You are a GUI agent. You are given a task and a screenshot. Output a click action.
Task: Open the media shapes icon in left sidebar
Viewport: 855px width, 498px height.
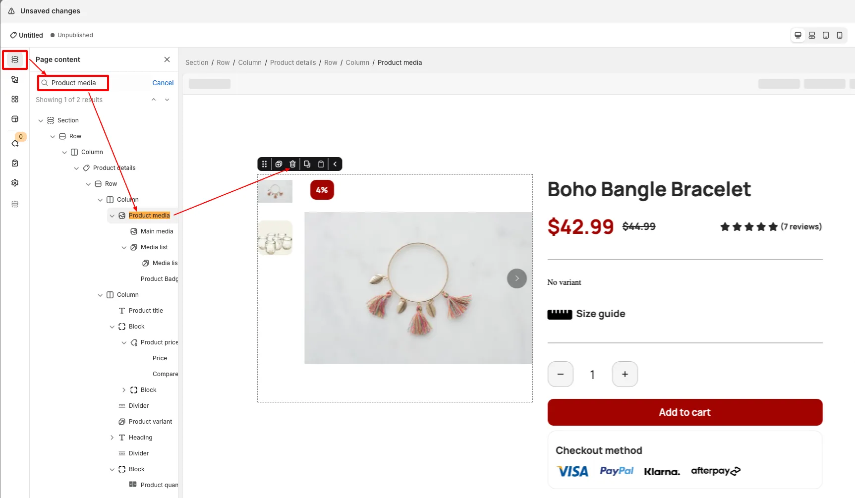pos(15,79)
